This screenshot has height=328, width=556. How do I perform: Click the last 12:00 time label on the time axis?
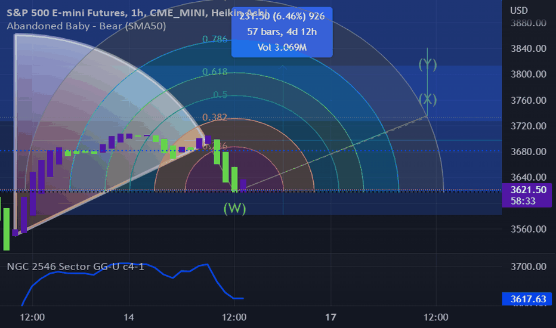tap(436, 317)
